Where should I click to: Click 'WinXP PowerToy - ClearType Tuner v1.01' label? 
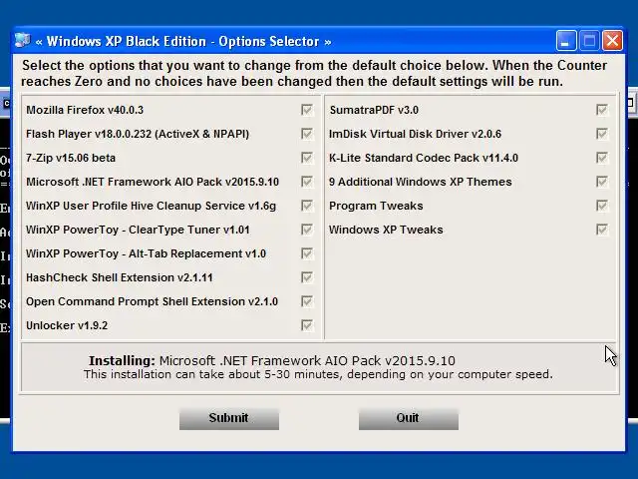138,230
